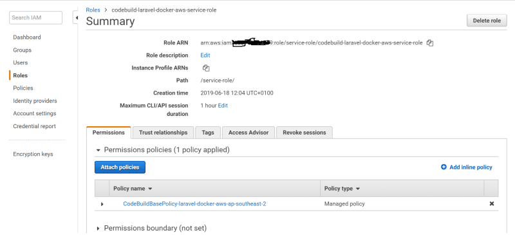
Task: Switch to the Trust relationships tab
Action: 164,133
